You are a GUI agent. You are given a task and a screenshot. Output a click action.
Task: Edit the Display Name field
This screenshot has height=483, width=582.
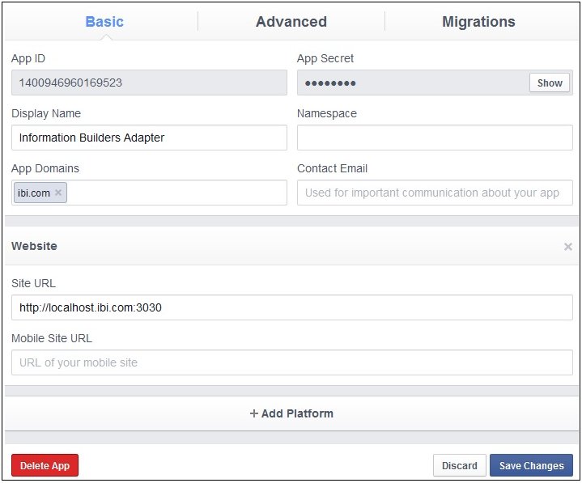[x=149, y=138]
